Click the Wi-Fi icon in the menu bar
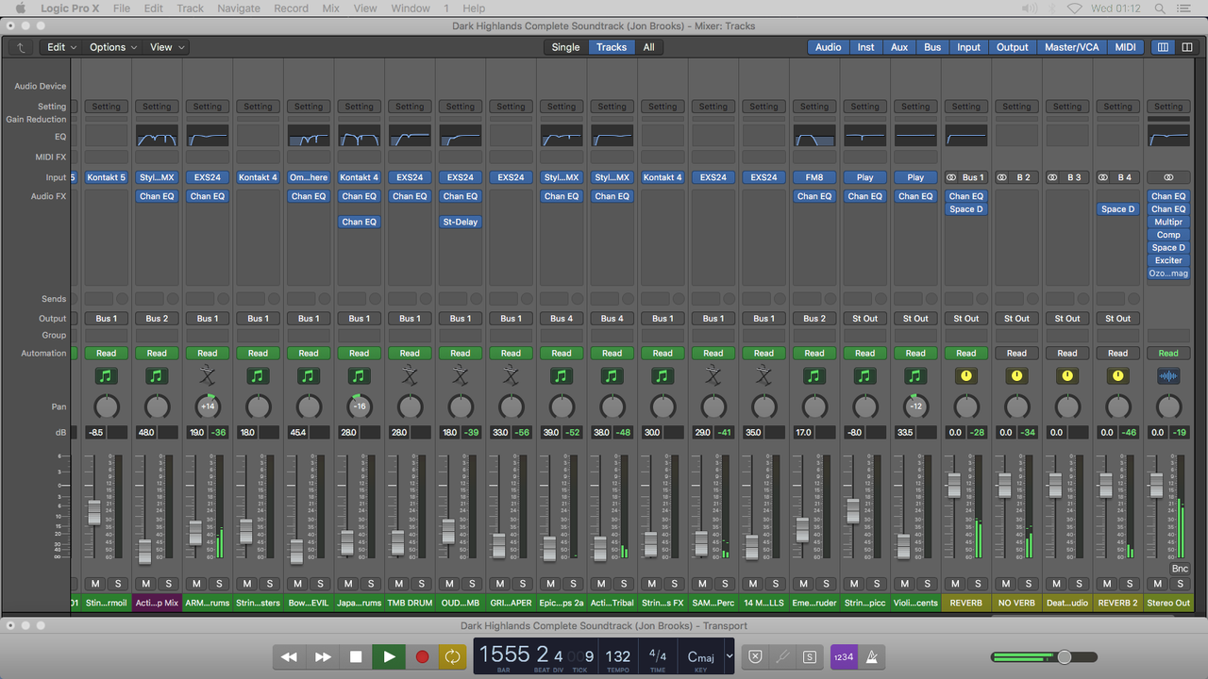Screen dimensions: 1208x679 pos(1074,8)
